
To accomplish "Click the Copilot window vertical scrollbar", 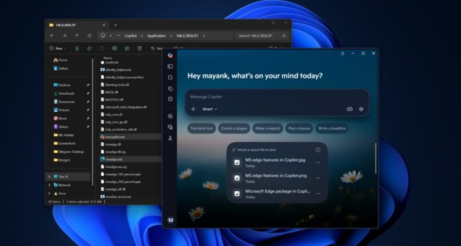I will point(376,159).
